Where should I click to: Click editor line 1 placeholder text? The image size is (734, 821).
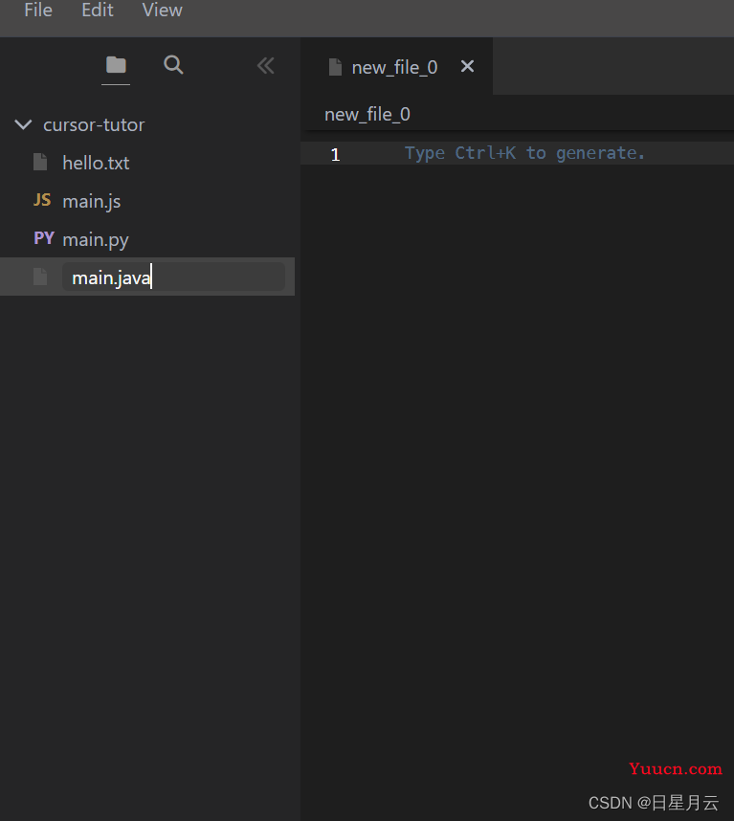click(x=524, y=153)
